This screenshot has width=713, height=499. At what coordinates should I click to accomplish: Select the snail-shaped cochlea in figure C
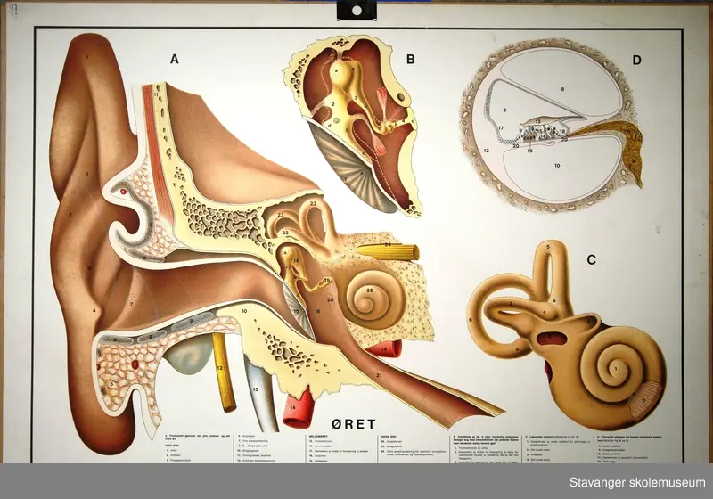pyautogui.click(x=619, y=365)
